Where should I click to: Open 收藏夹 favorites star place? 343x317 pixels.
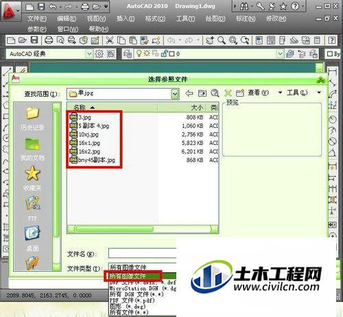(x=32, y=178)
